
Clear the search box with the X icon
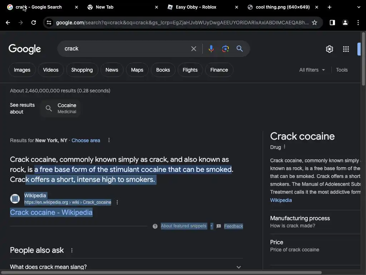(193, 49)
